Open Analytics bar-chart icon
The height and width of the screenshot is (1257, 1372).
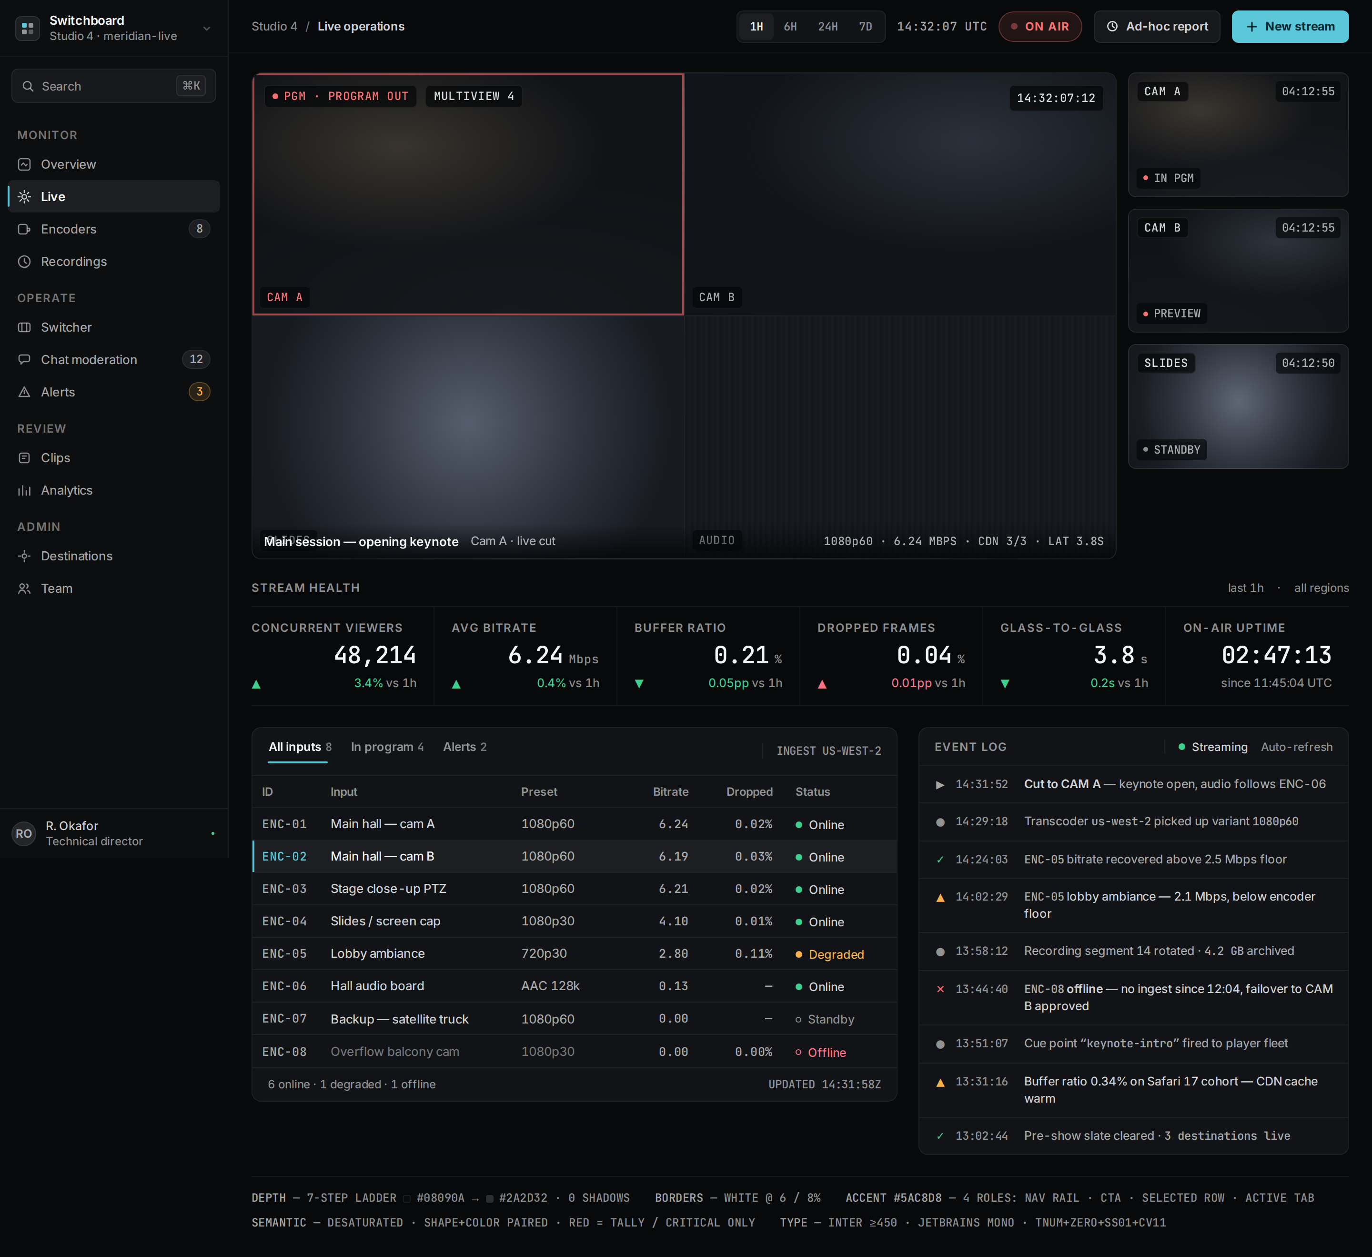pos(24,490)
